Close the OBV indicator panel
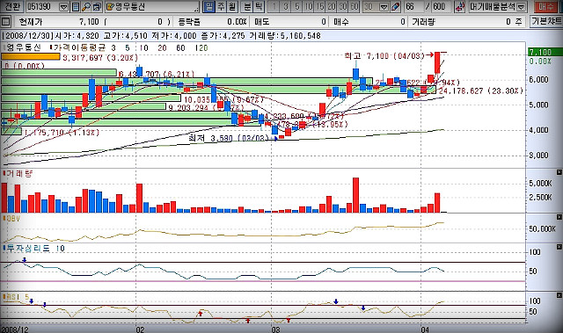The image size is (563, 333). pyautogui.click(x=559, y=217)
